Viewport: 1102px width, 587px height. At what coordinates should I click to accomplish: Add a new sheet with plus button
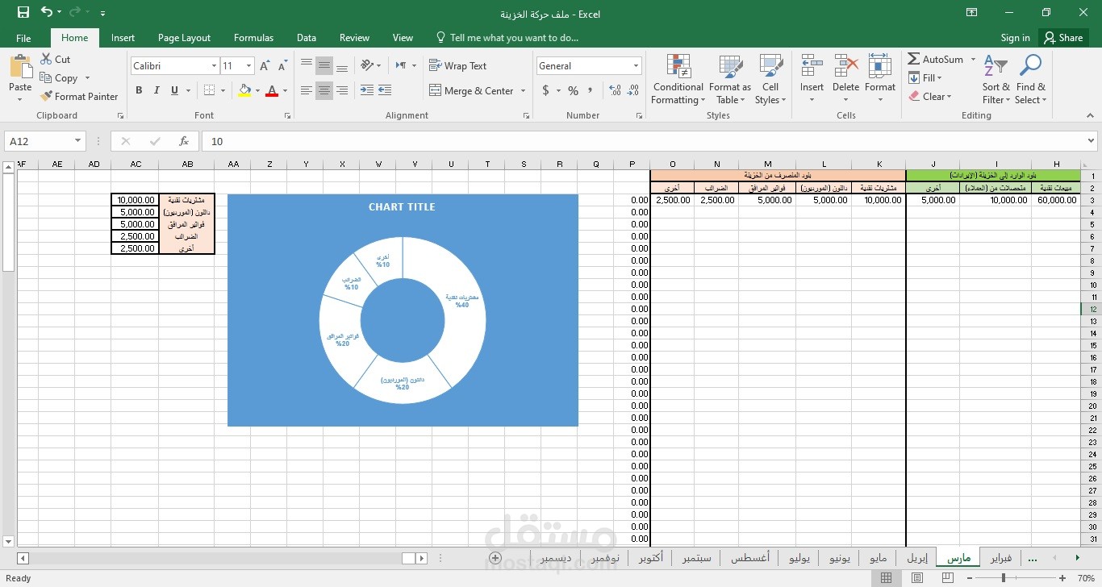click(495, 558)
